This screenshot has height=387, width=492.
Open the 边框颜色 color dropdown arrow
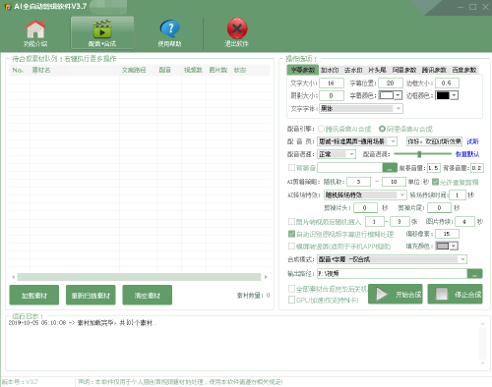point(454,95)
